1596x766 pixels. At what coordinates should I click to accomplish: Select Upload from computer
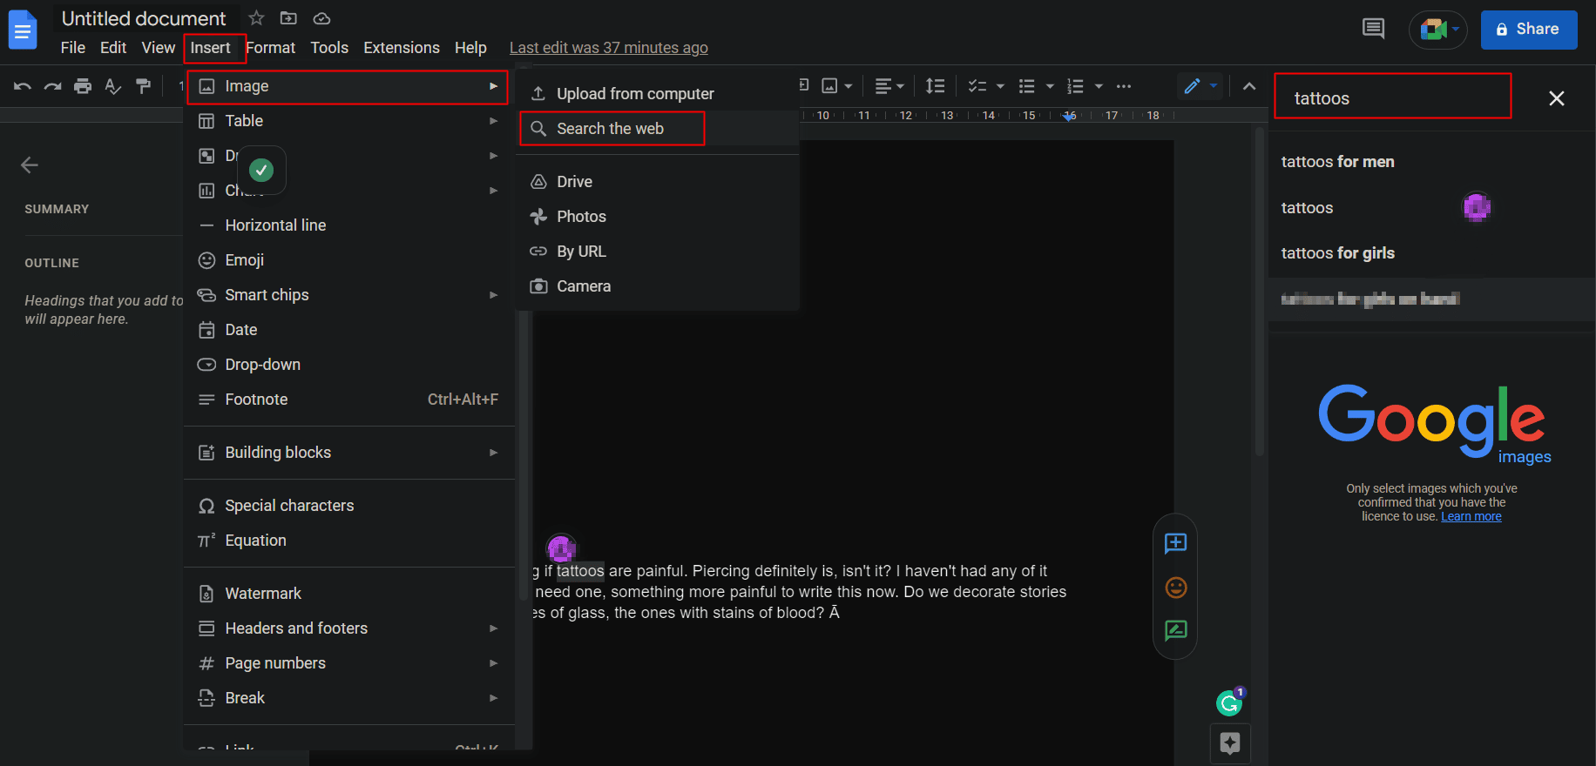(x=658, y=93)
